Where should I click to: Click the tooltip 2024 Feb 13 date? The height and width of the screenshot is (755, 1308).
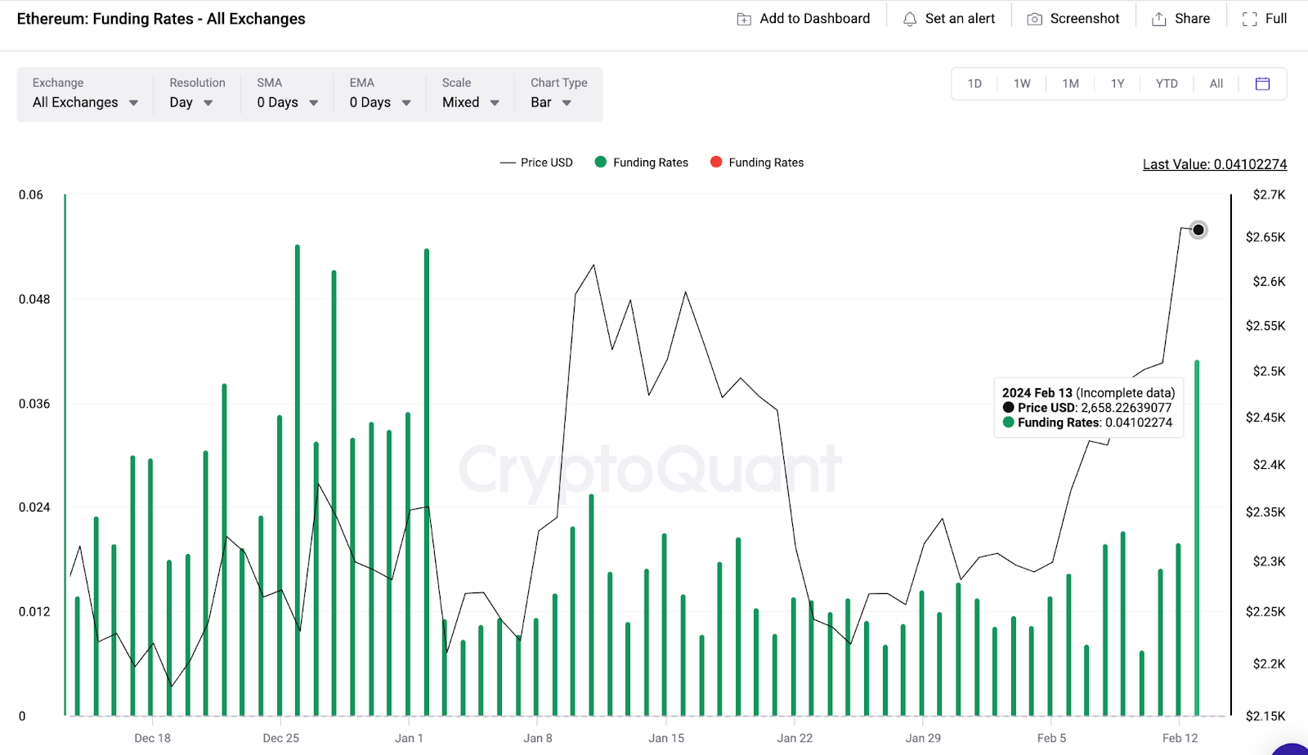(x=1037, y=393)
